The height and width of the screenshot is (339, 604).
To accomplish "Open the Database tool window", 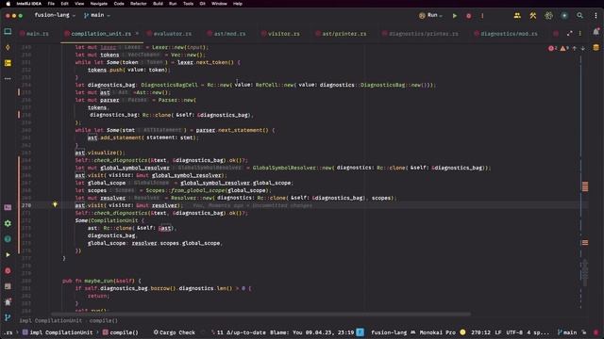I will [596, 48].
